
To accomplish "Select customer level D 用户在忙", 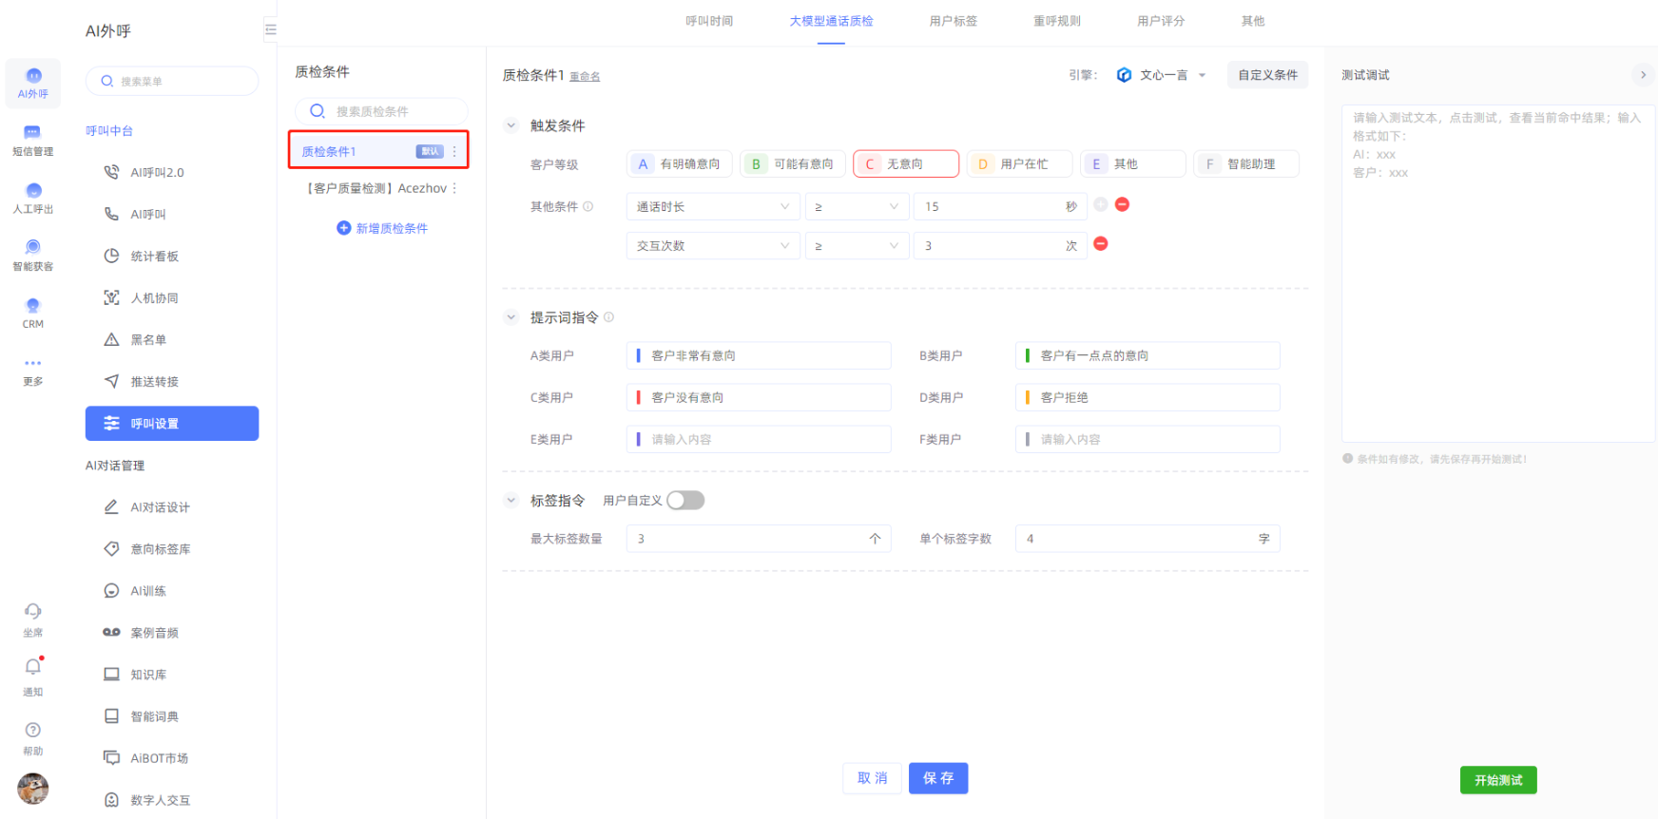I will tap(1018, 164).
